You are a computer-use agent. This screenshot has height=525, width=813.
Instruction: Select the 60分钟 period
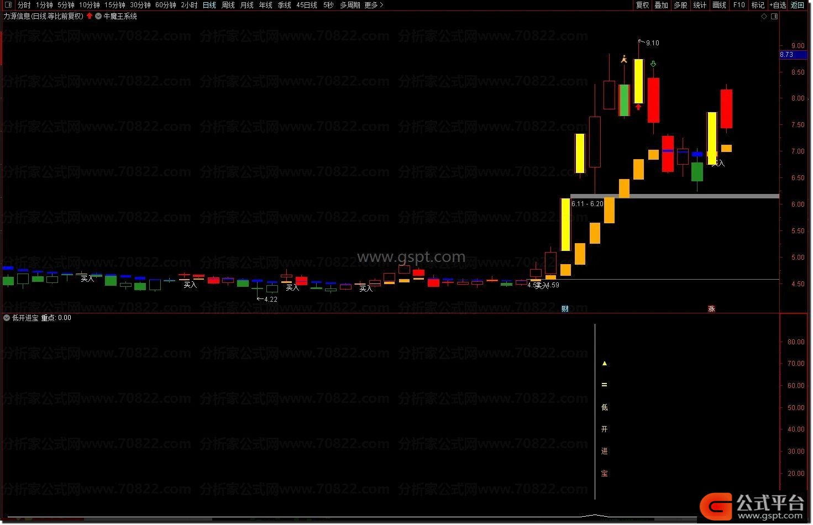point(166,5)
